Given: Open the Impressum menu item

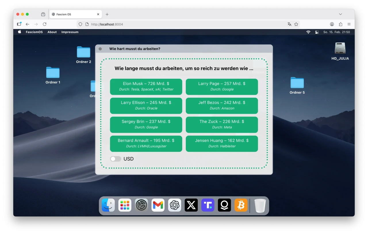Looking at the screenshot, I should coord(70,32).
